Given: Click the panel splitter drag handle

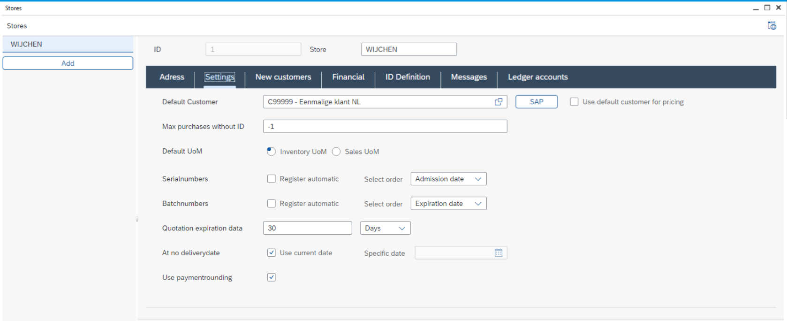Looking at the screenshot, I should 137,219.
